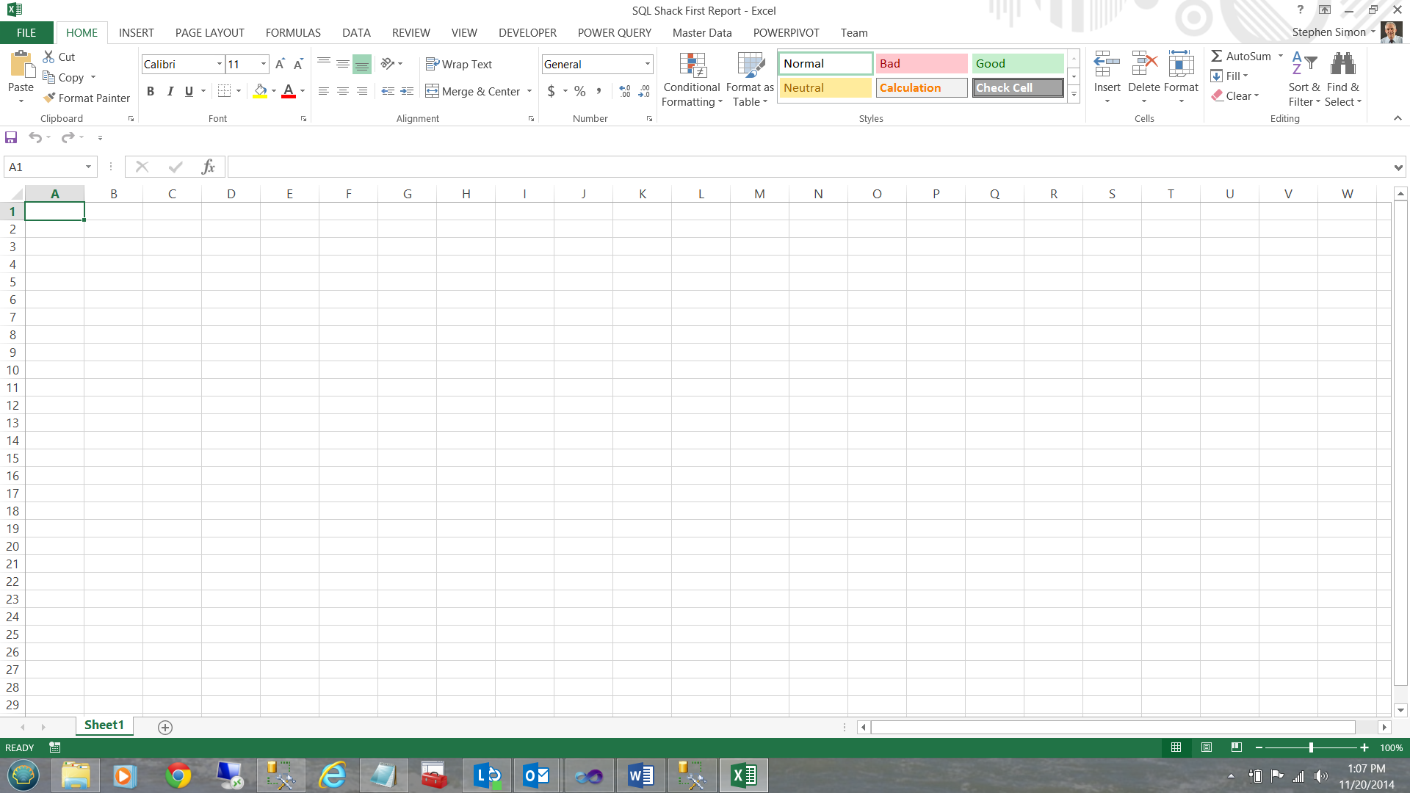The image size is (1410, 793).
Task: Open Google Chrome from the taskbar
Action: click(x=178, y=775)
